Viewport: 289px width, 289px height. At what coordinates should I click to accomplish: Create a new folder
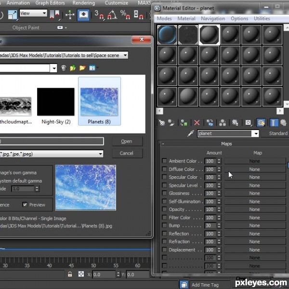[82, 68]
